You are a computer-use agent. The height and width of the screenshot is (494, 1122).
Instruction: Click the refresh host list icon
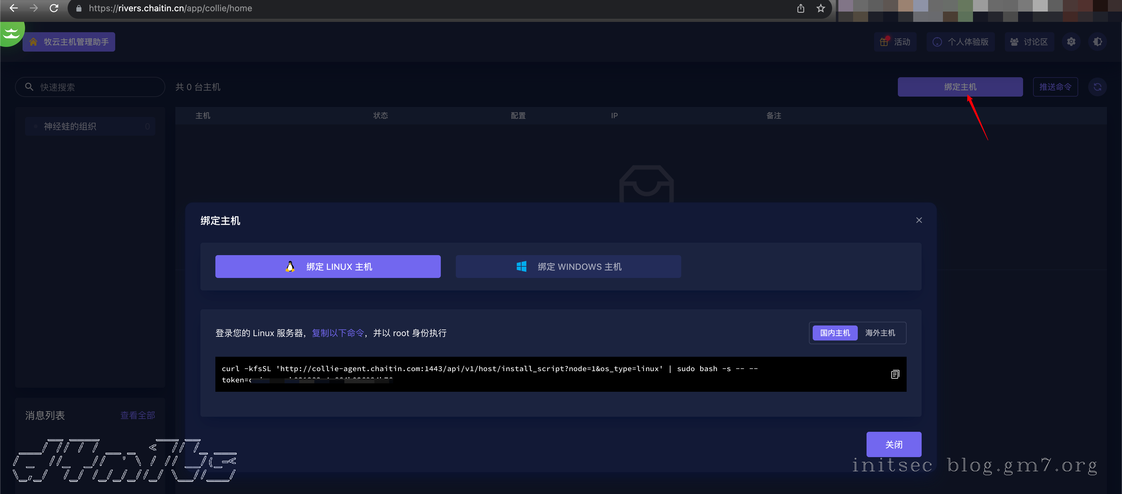pos(1097,87)
